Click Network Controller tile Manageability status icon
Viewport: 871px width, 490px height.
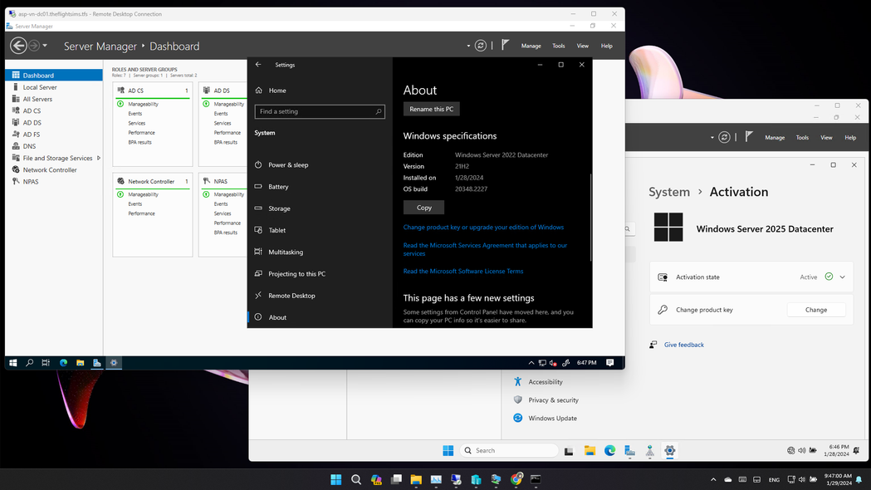tap(120, 194)
